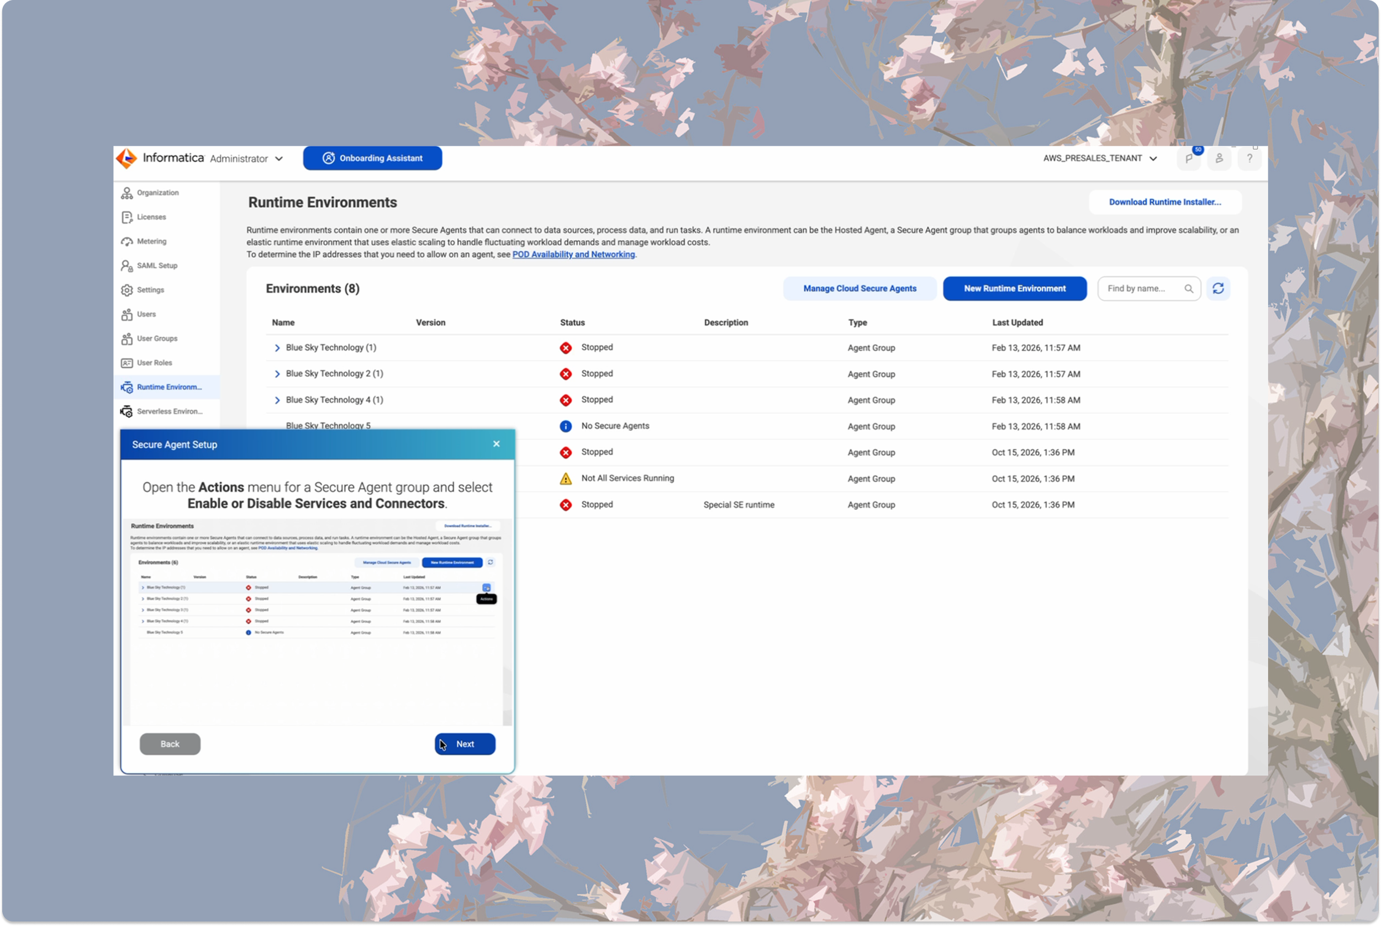This screenshot has width=1381, height=926.
Task: Select the Blue Sky Technology 5 row name
Action: click(328, 426)
